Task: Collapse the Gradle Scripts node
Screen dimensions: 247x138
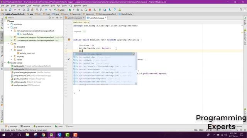Action: (x=5, y=63)
